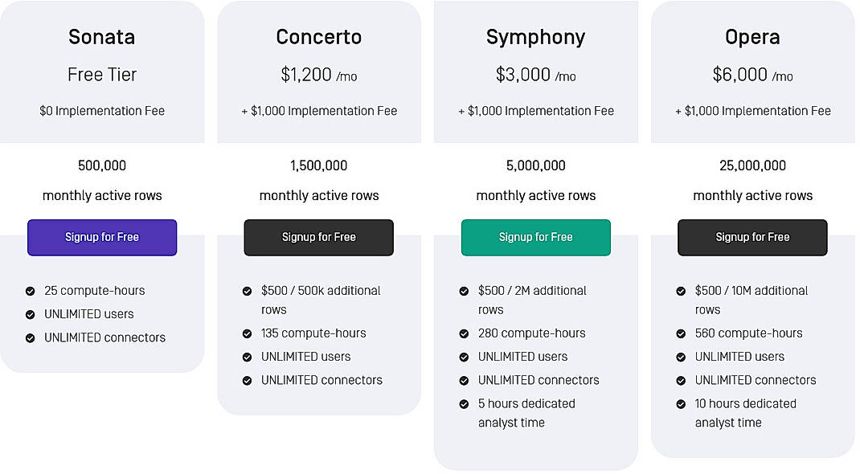Click the checkmark next to 560 compute-hours
860x474 pixels.
point(680,333)
